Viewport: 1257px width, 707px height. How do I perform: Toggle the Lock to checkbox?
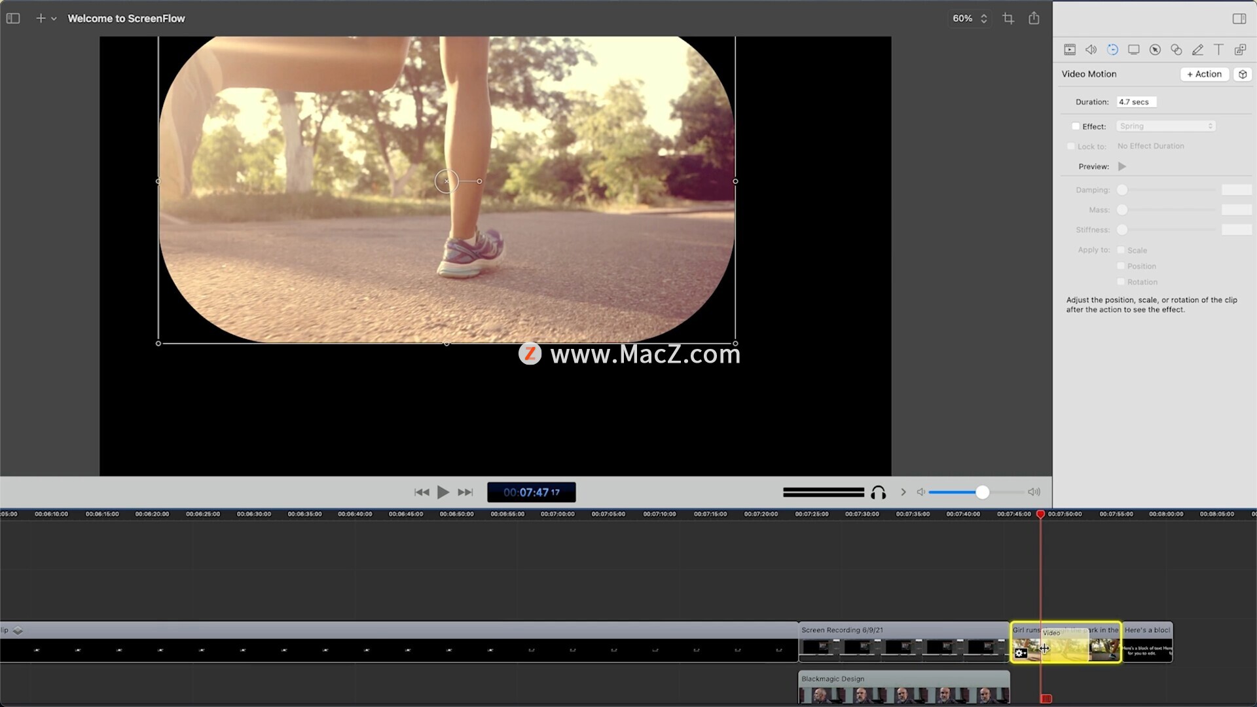click(x=1071, y=147)
